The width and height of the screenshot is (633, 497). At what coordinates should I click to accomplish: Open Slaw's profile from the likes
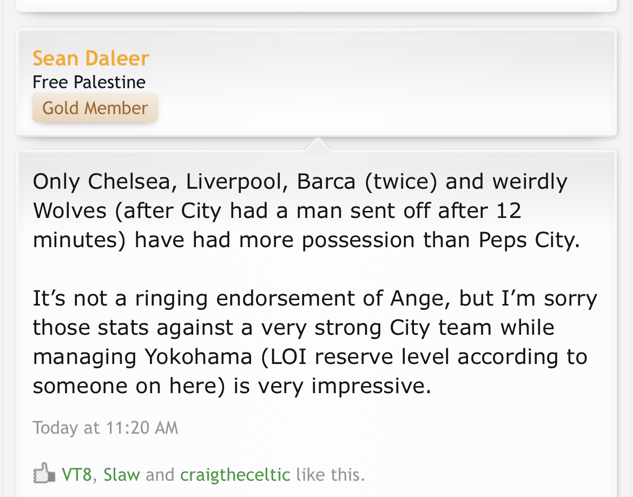122,475
